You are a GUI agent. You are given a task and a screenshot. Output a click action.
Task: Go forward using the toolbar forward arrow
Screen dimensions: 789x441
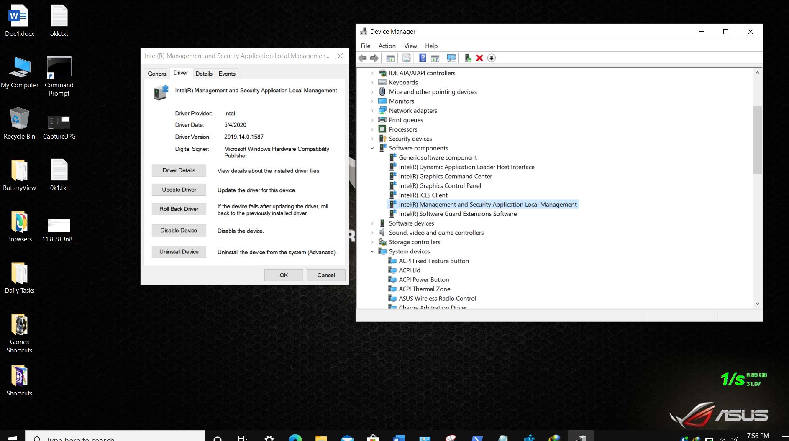(x=374, y=58)
